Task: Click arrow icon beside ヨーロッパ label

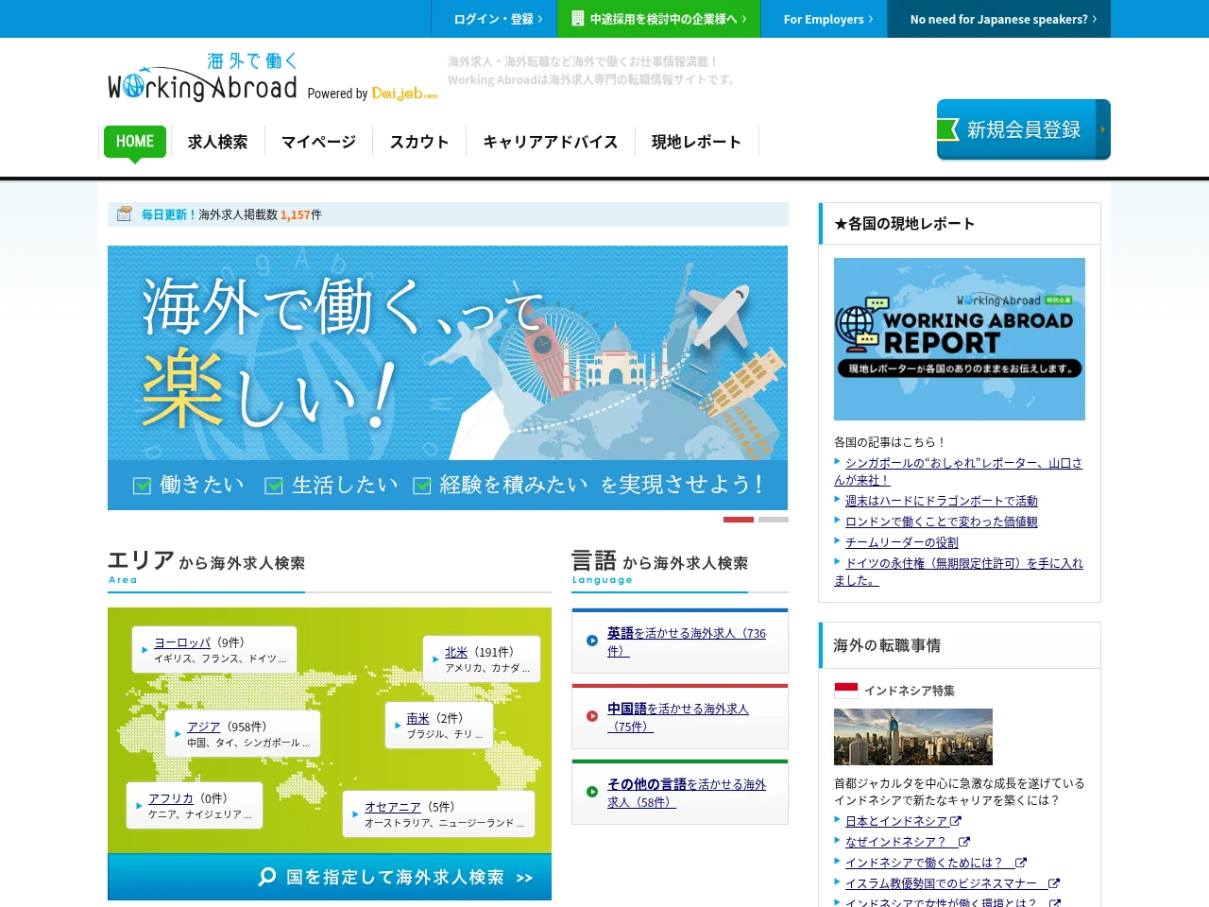Action: [145, 650]
